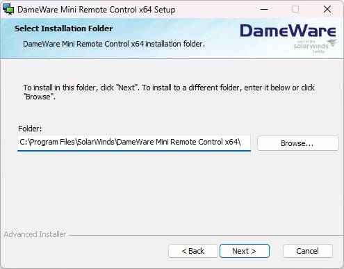Screen dimensions: 344x269
Task: Go to the previous step with Back
Action: (193, 251)
